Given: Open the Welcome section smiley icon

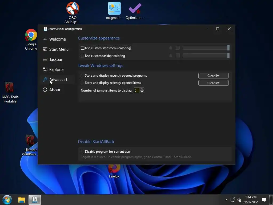Looking at the screenshot, I should pos(45,39).
